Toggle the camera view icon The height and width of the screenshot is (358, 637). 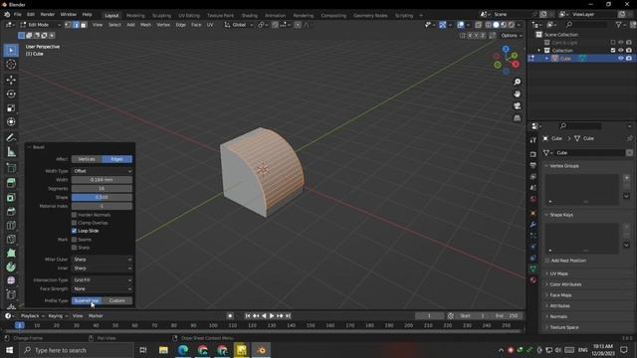[x=518, y=106]
